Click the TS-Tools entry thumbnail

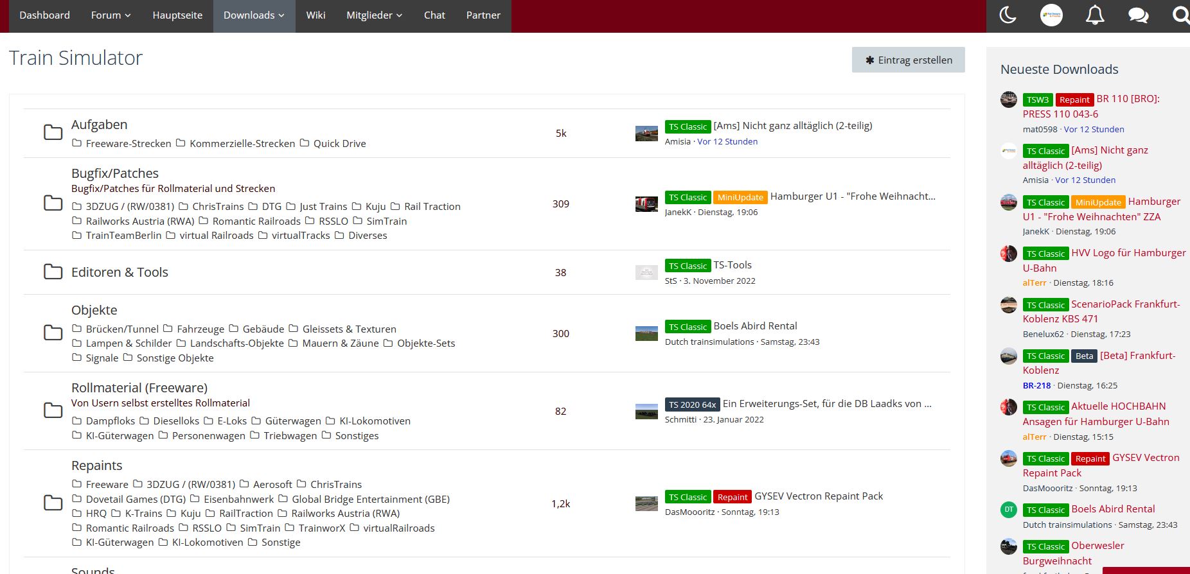point(646,272)
